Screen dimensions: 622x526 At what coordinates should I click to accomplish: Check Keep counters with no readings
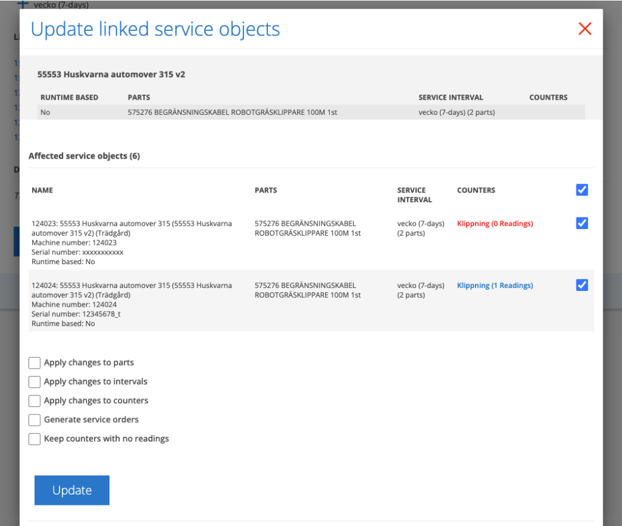coord(35,439)
